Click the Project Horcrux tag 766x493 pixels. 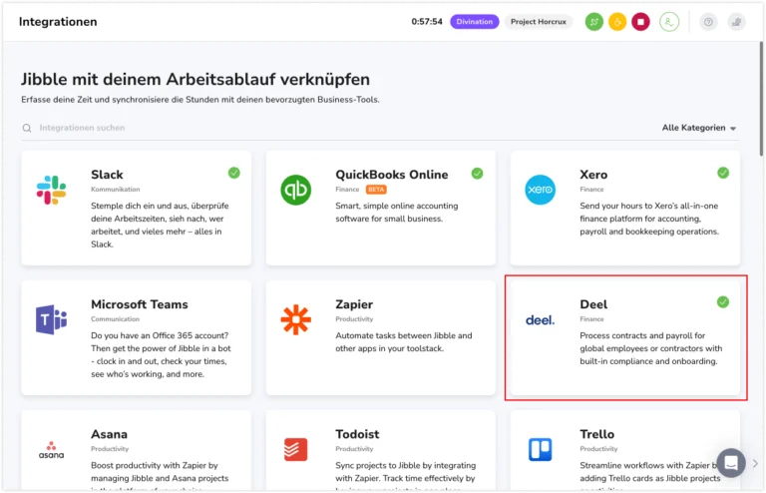tap(539, 22)
